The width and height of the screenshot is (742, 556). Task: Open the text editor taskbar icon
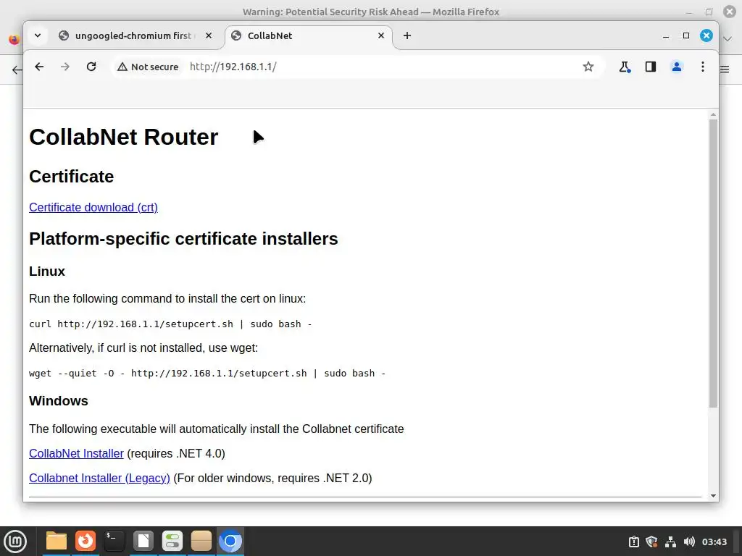coord(143,541)
